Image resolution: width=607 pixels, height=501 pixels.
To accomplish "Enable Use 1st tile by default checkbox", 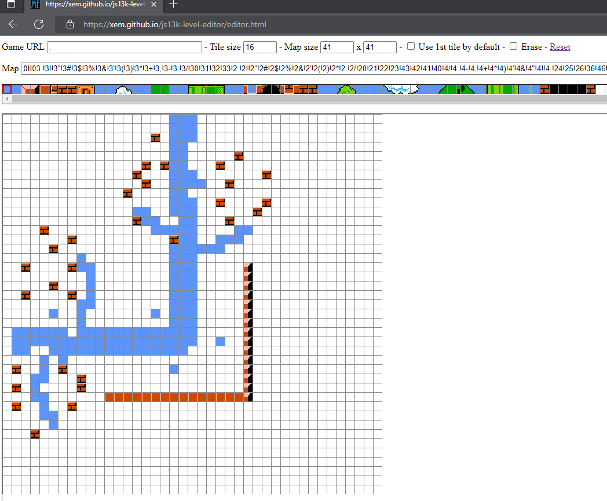I will coord(411,46).
